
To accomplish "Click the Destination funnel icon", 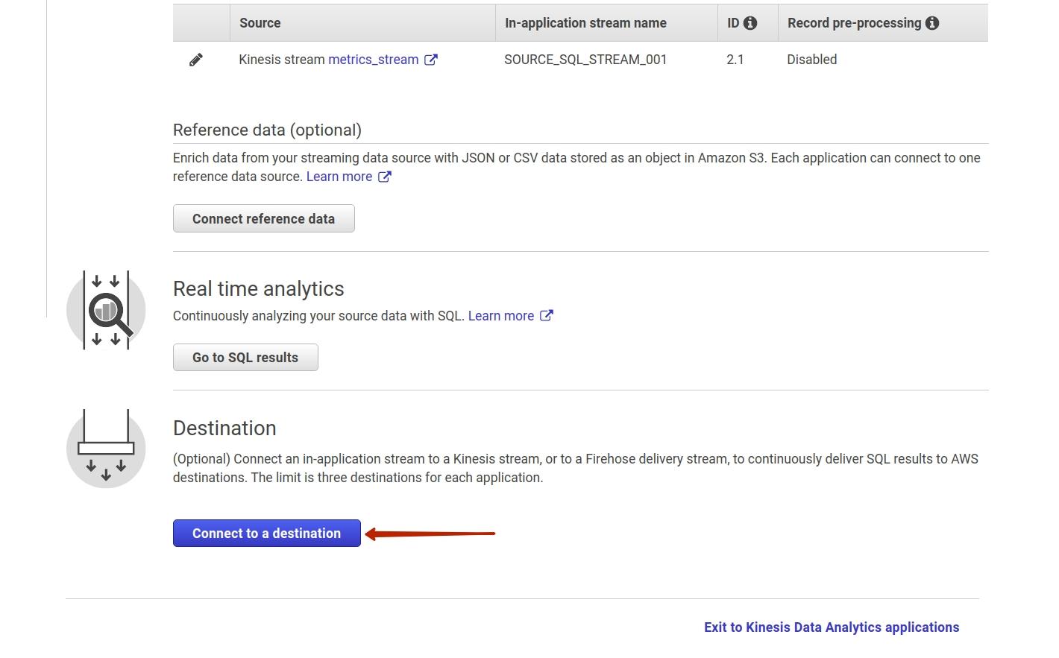I will coord(106,446).
